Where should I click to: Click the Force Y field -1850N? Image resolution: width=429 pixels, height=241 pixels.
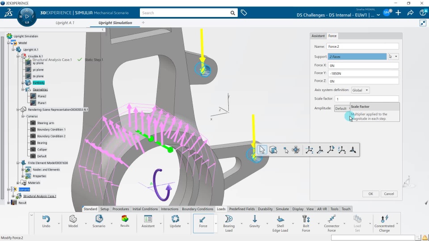[363, 73]
